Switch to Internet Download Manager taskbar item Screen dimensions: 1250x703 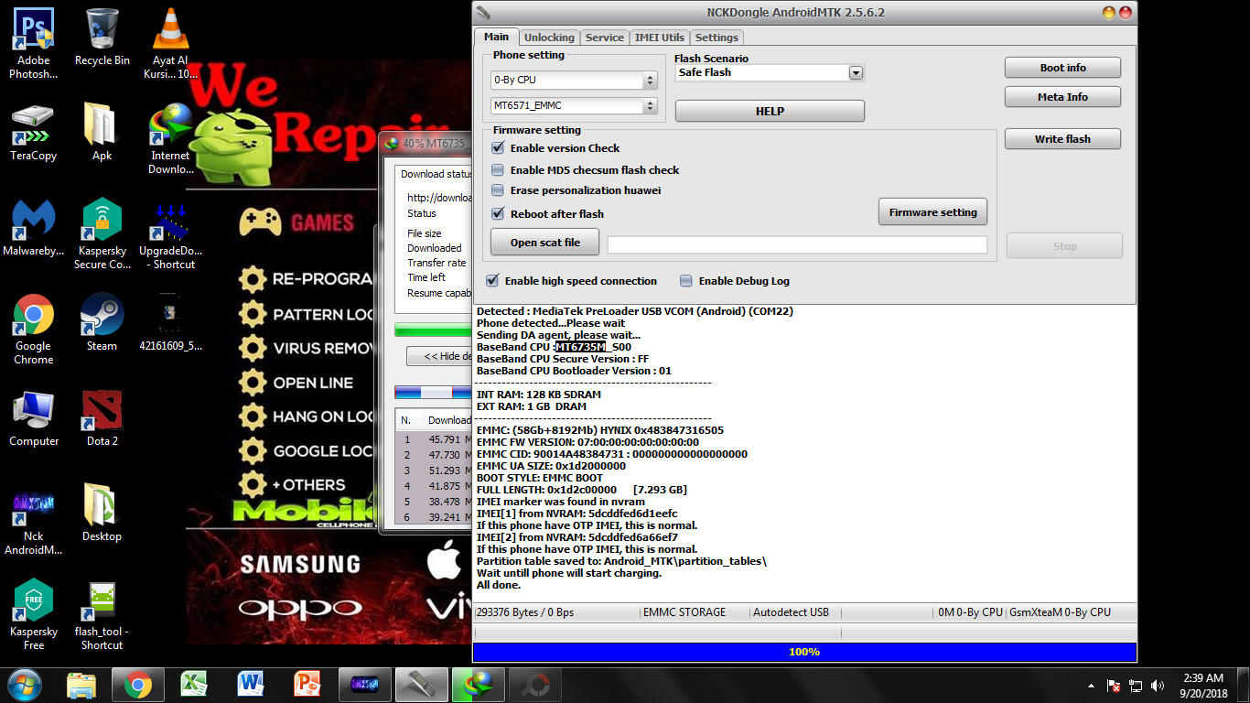pyautogui.click(x=478, y=685)
